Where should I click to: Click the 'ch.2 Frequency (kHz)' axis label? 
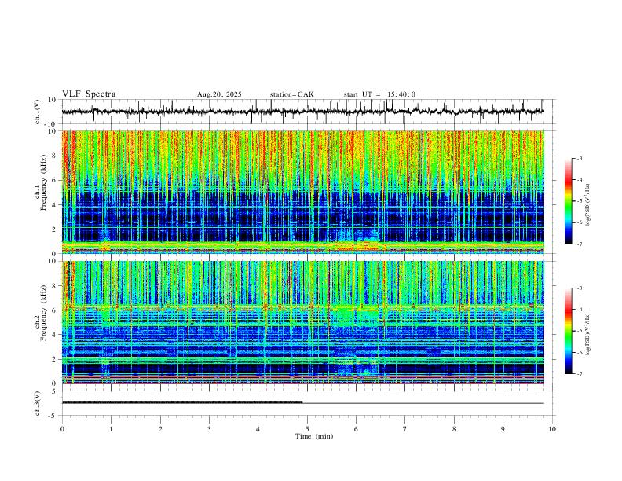pyautogui.click(x=41, y=313)
